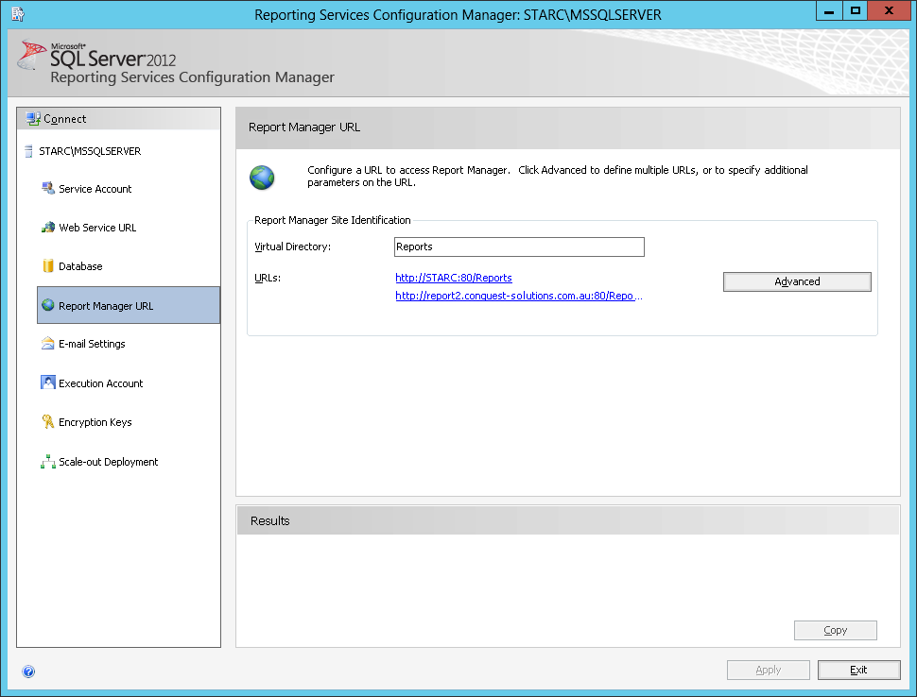Select the Report Manager URL page
This screenshot has height=697, width=917.
(129, 305)
